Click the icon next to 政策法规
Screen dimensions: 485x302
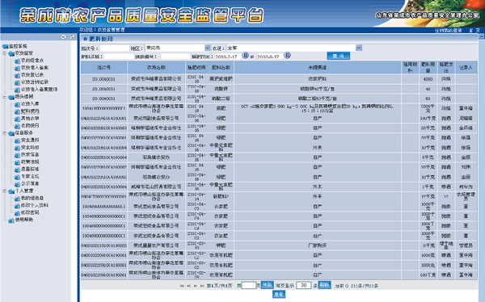17,162
